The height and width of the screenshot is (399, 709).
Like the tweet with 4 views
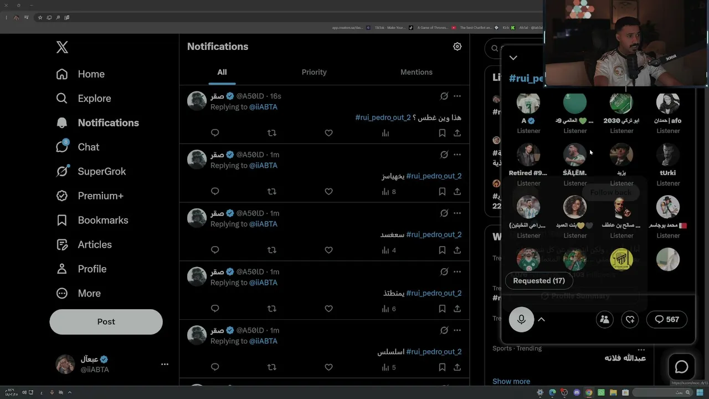click(x=328, y=250)
